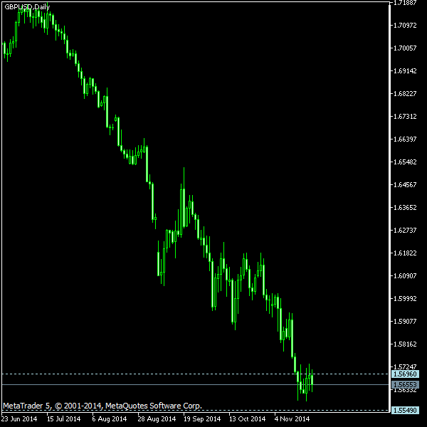Click the 19 Sep 2014 date label

point(202,419)
